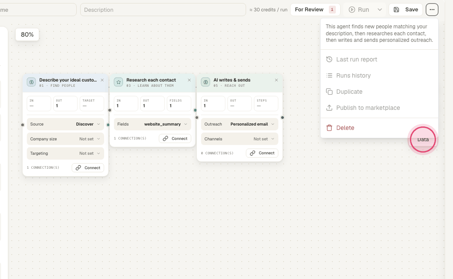453x279 pixels.
Task: Click the brain icon on the AI writes & sends card
Action: pos(206,82)
